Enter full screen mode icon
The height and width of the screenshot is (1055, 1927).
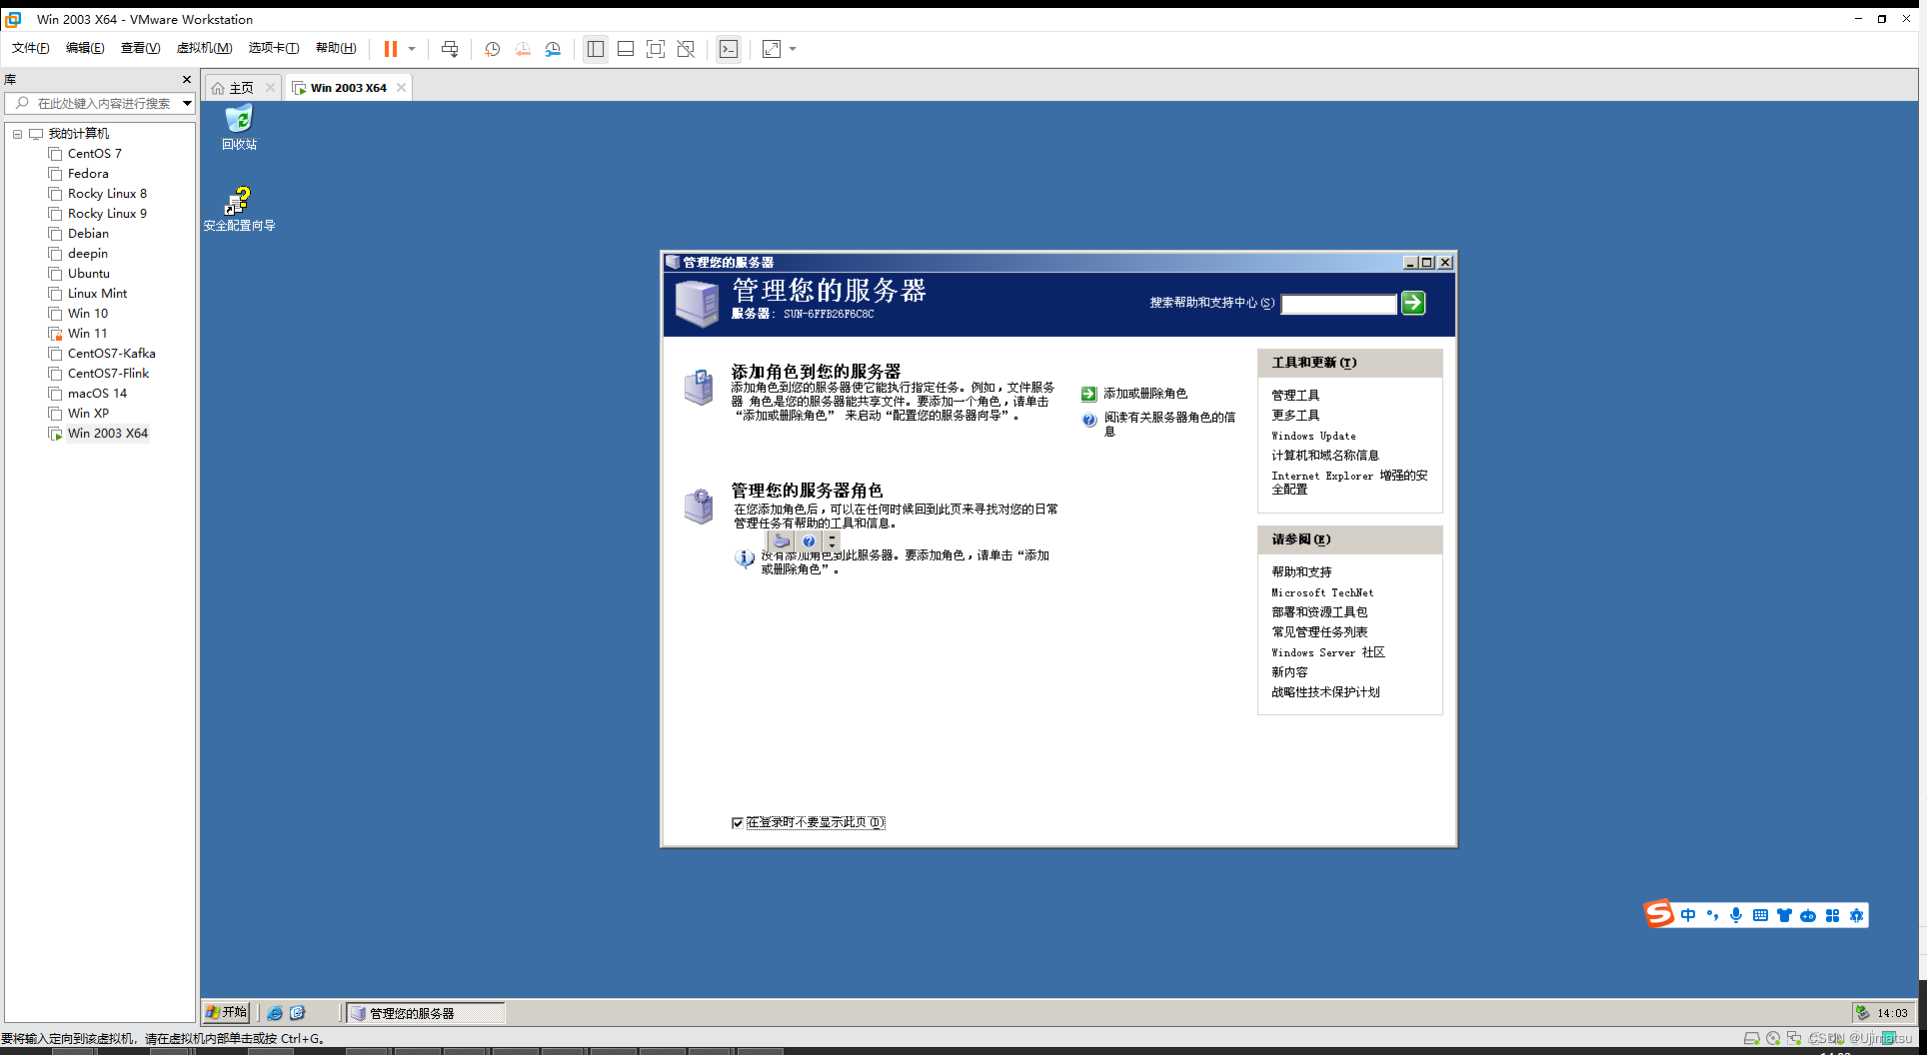(656, 49)
